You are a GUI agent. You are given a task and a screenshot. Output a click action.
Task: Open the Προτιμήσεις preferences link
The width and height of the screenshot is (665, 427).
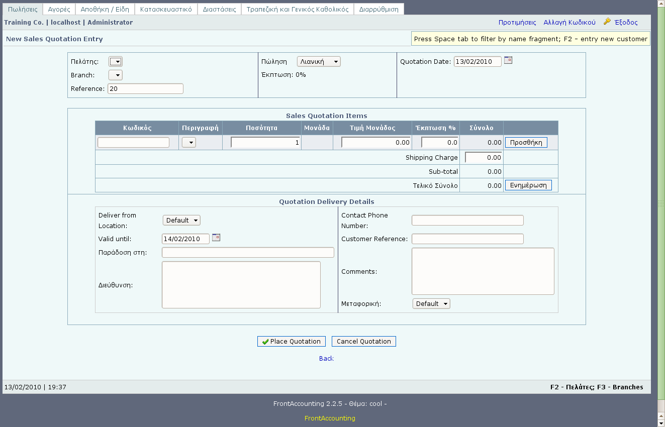(517, 23)
